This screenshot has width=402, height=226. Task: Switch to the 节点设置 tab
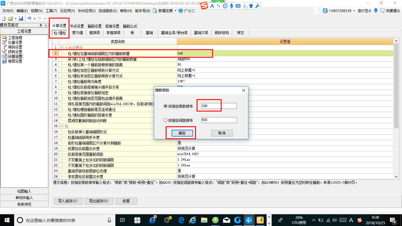coord(77,26)
